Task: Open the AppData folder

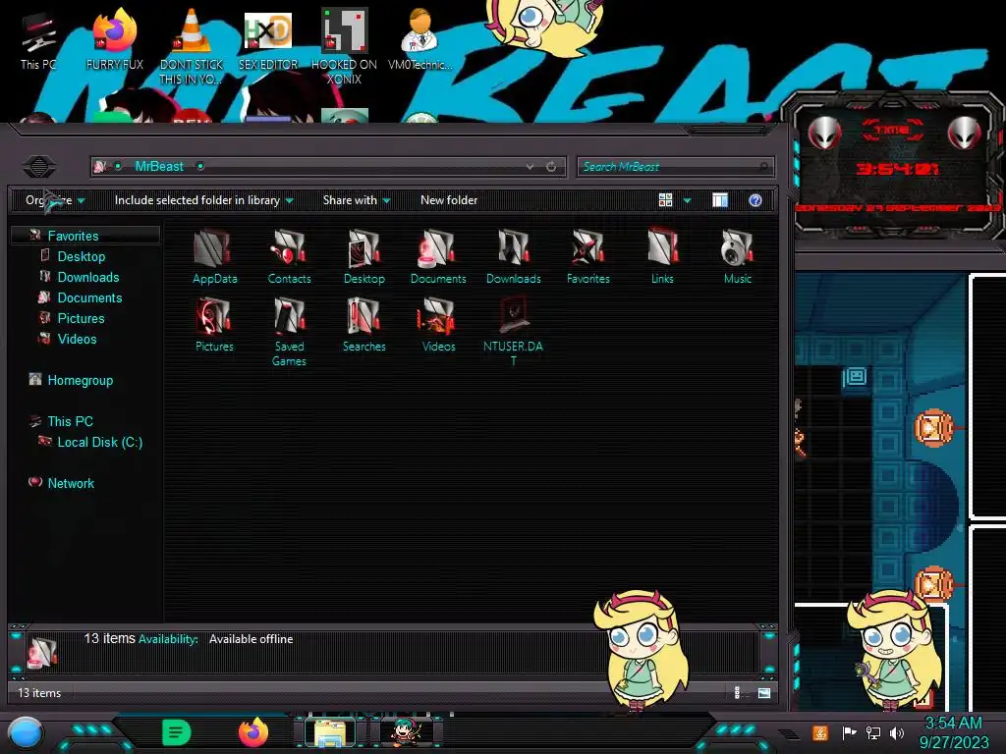Action: click(x=214, y=256)
